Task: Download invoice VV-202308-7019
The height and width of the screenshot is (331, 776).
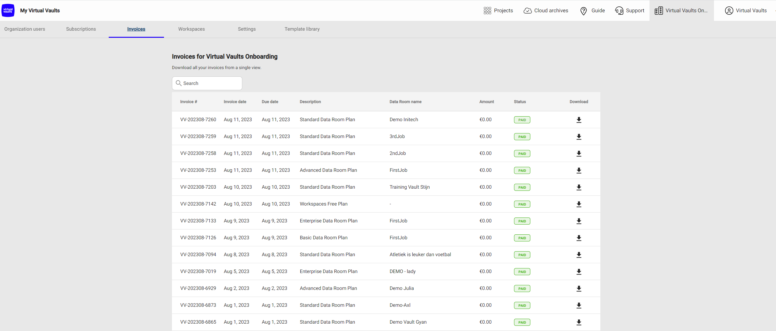Action: click(579, 272)
